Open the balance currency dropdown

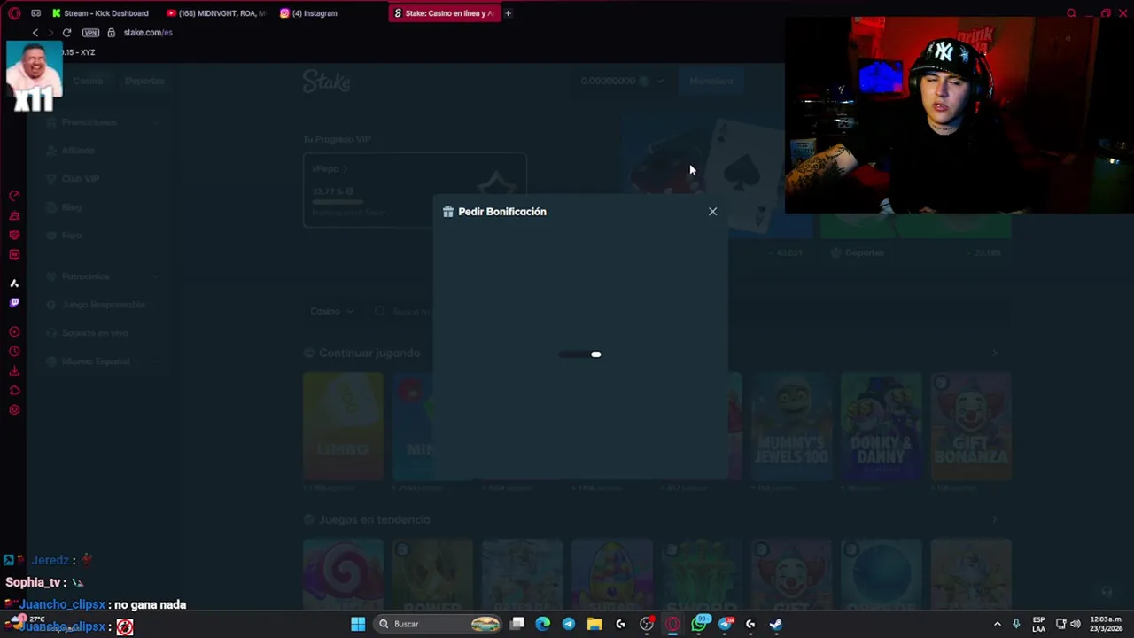623,81
